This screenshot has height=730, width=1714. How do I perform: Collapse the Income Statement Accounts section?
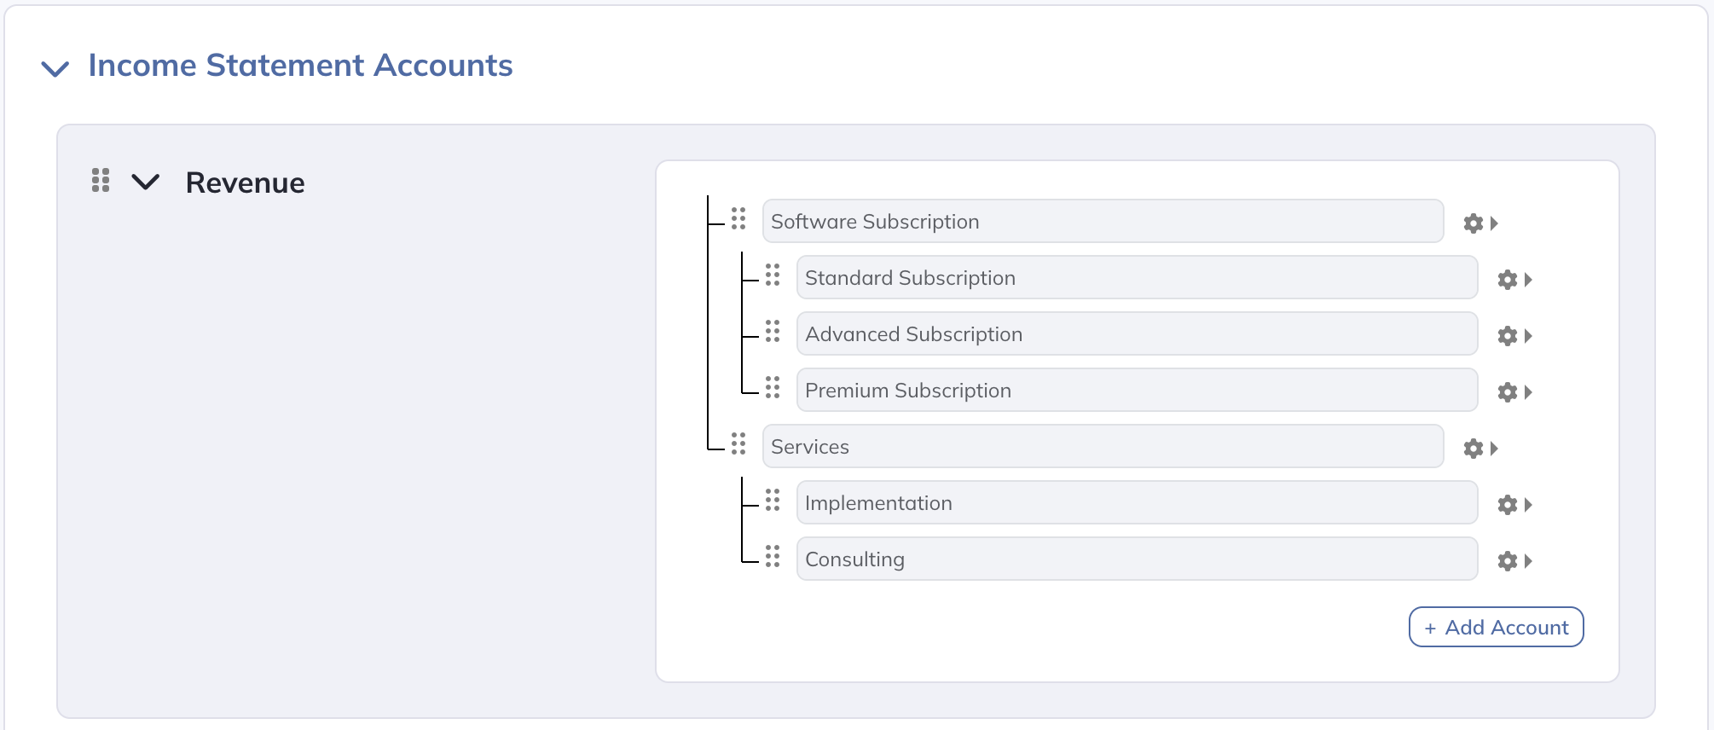tap(55, 68)
